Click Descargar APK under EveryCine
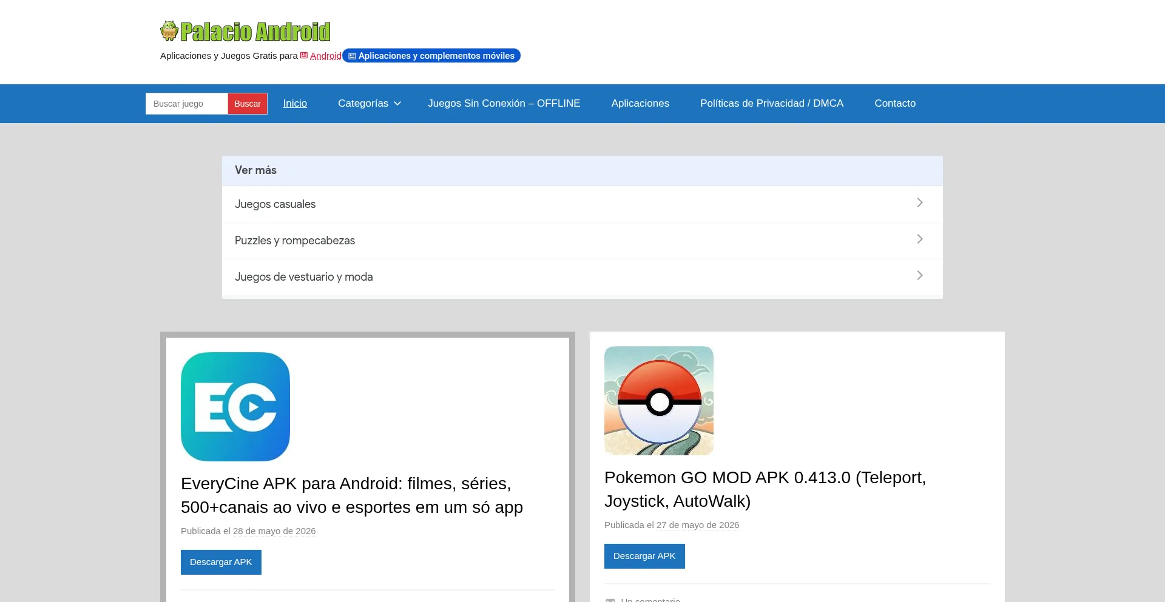Image resolution: width=1165 pixels, height=602 pixels. click(x=221, y=562)
